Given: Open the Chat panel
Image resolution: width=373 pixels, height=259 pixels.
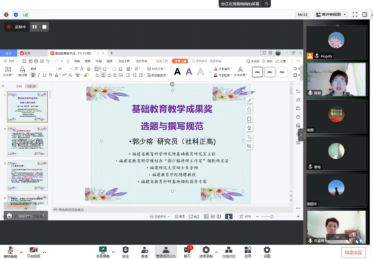Looking at the screenshot, I should coord(187,252).
